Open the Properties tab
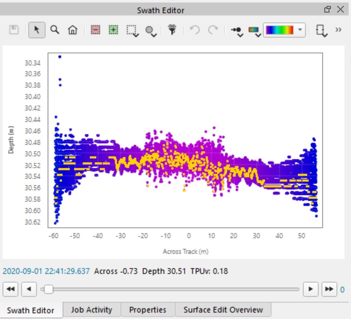This screenshot has height=319, width=351. (147, 310)
